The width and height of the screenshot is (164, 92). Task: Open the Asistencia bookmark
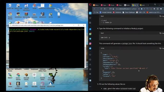117,12
